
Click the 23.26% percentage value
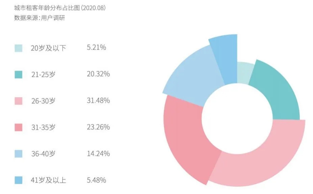[x=98, y=127]
